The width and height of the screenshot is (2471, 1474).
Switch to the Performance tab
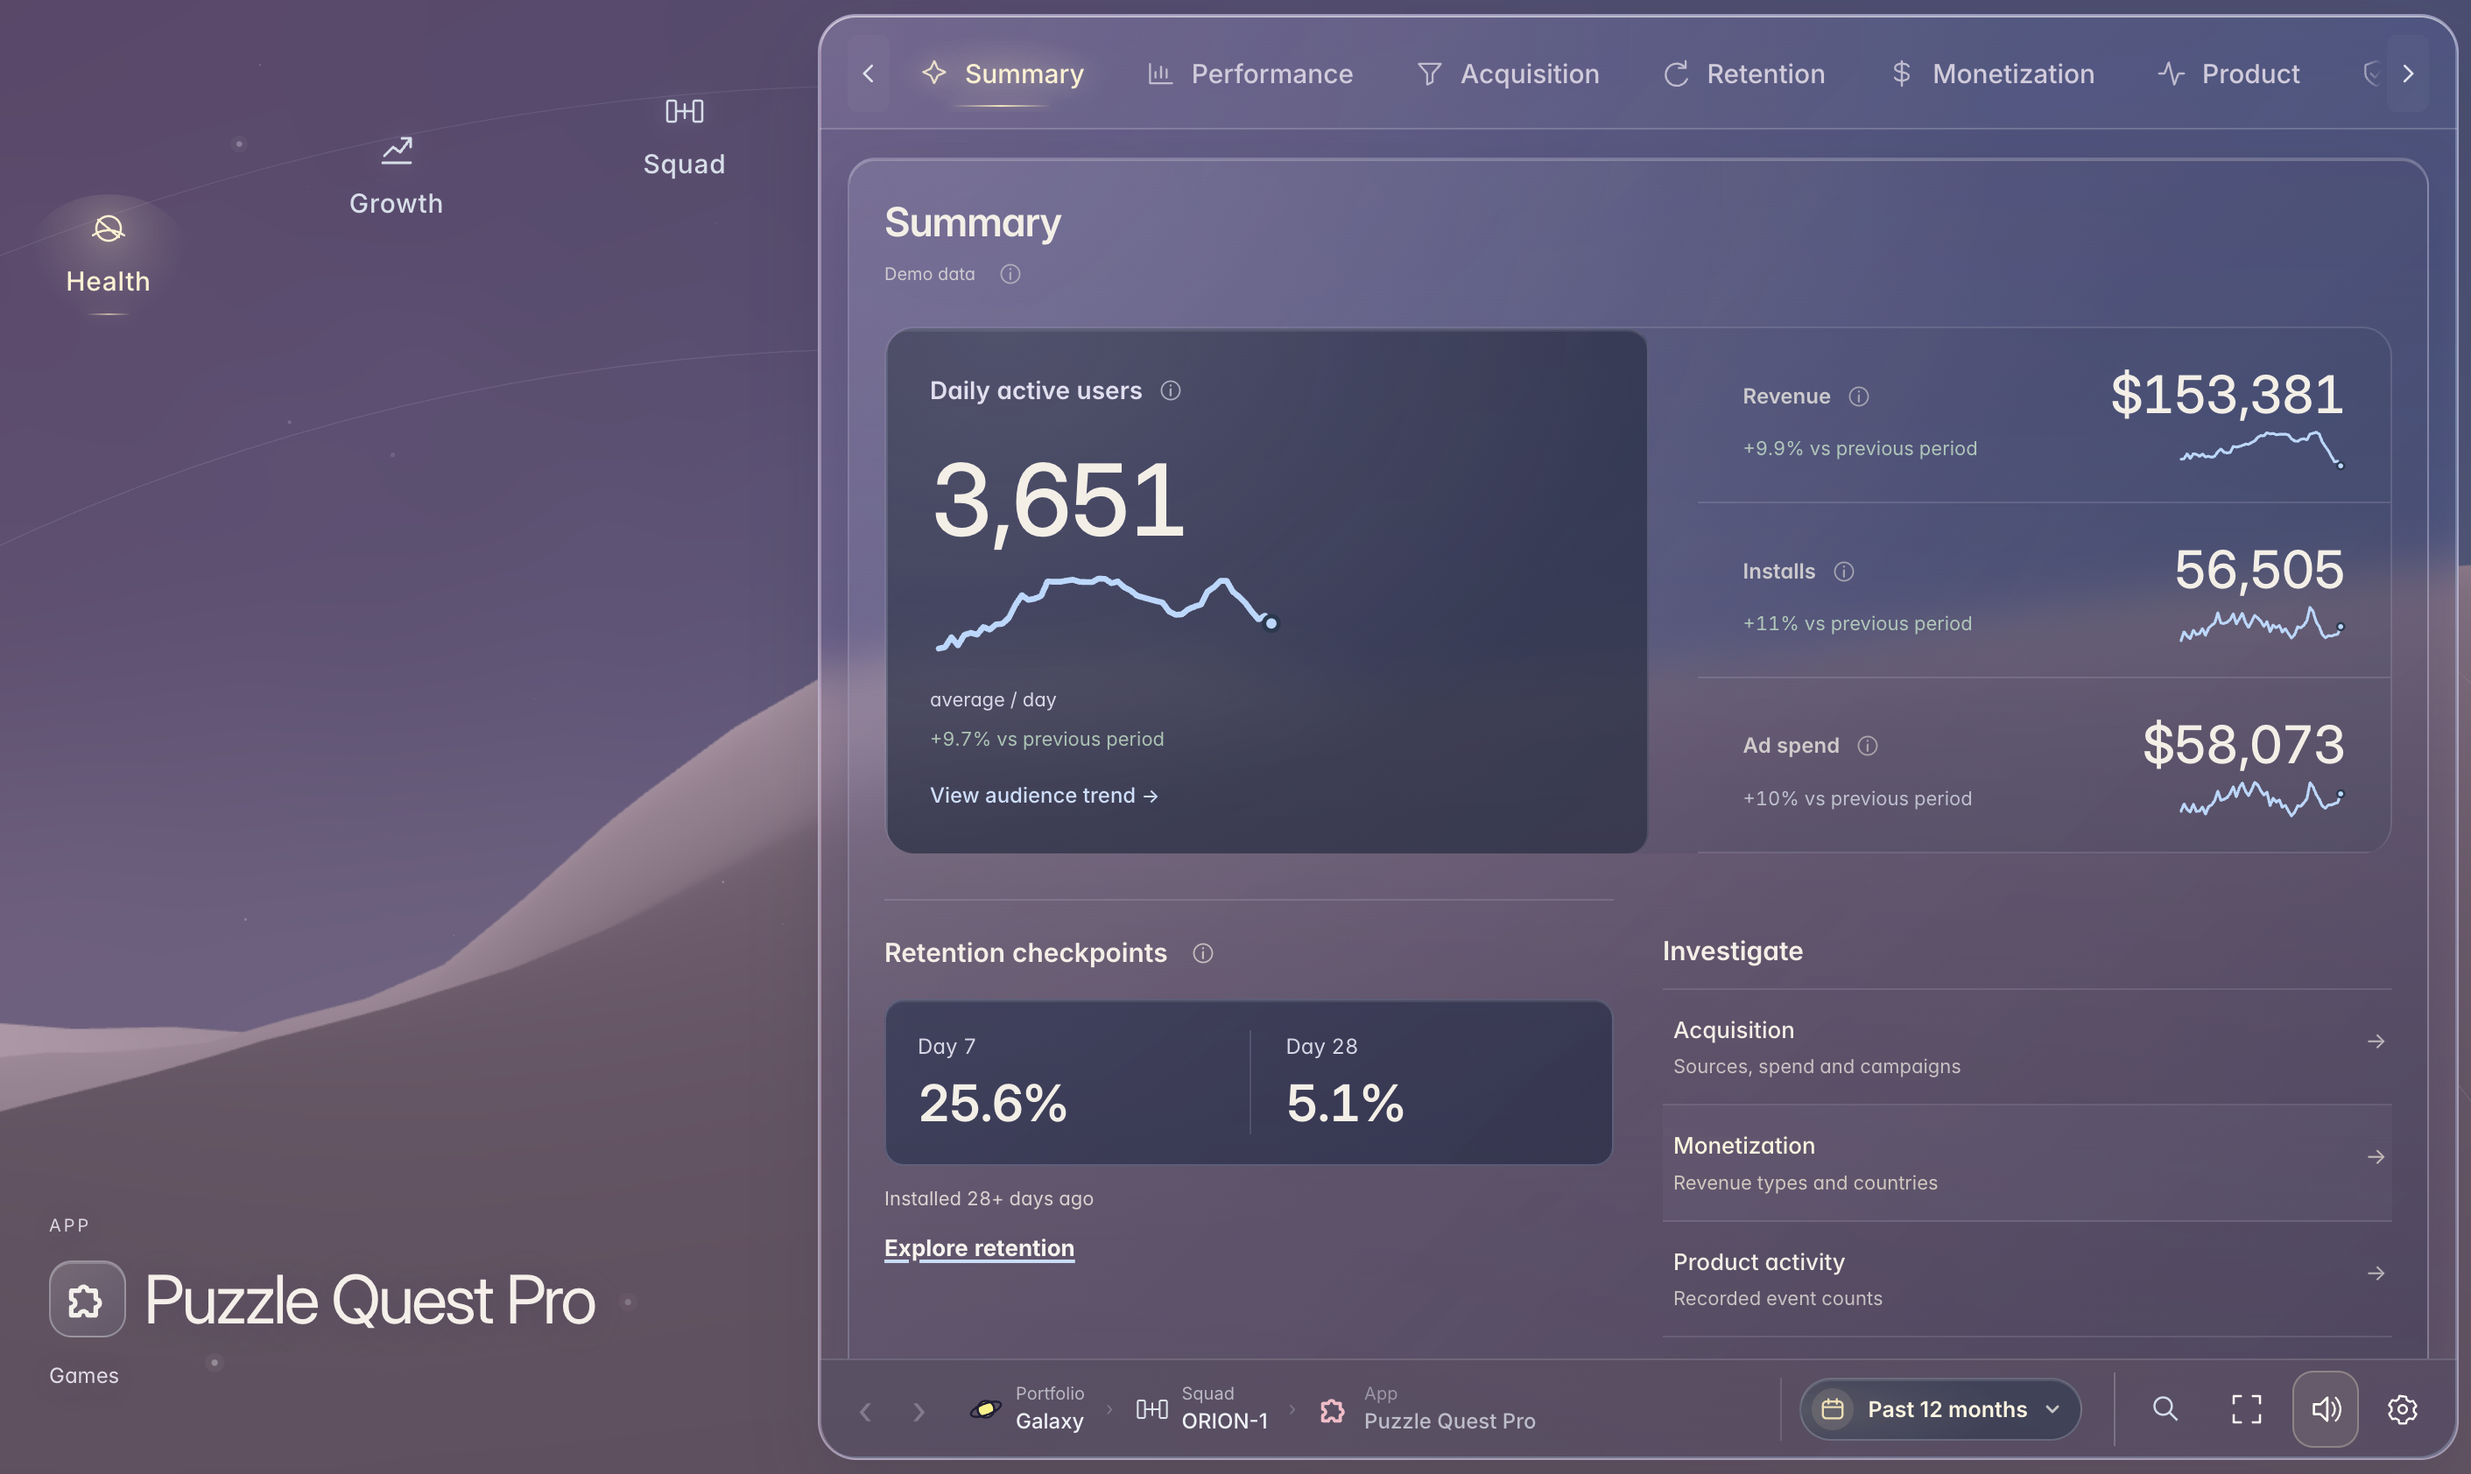1251,74
